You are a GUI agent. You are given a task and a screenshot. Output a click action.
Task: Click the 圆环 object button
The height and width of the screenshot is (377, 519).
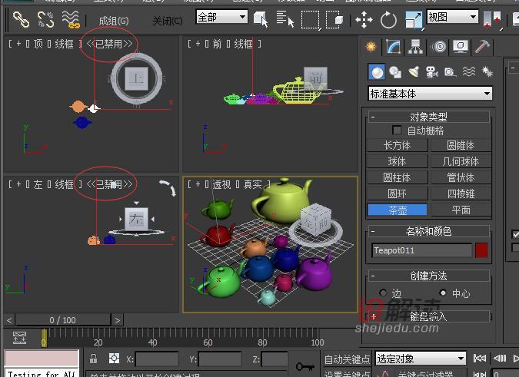click(x=397, y=193)
